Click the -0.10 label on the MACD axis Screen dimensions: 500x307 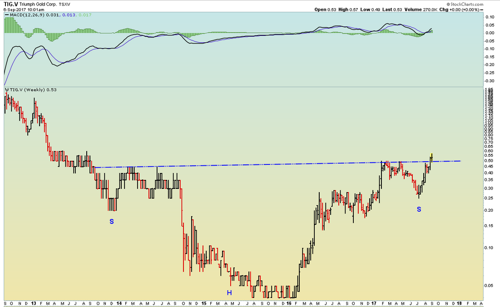[x=489, y=49]
